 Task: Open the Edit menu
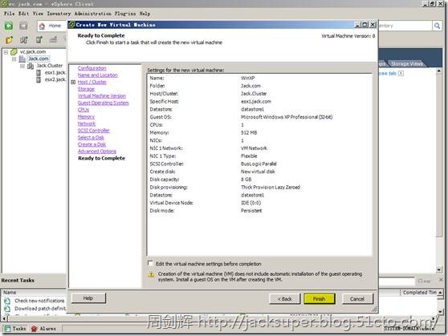click(x=24, y=14)
